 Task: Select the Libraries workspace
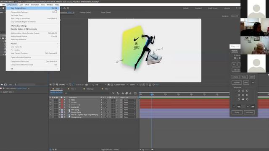point(227,8)
